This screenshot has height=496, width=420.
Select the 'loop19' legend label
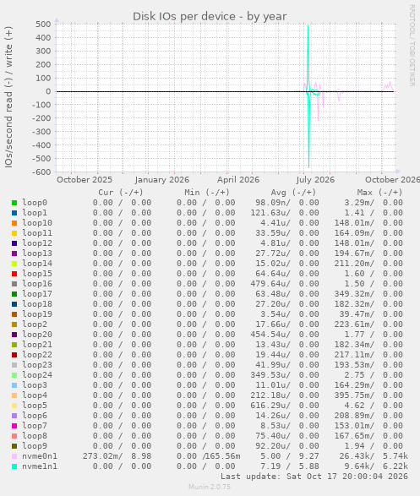[x=37, y=314]
